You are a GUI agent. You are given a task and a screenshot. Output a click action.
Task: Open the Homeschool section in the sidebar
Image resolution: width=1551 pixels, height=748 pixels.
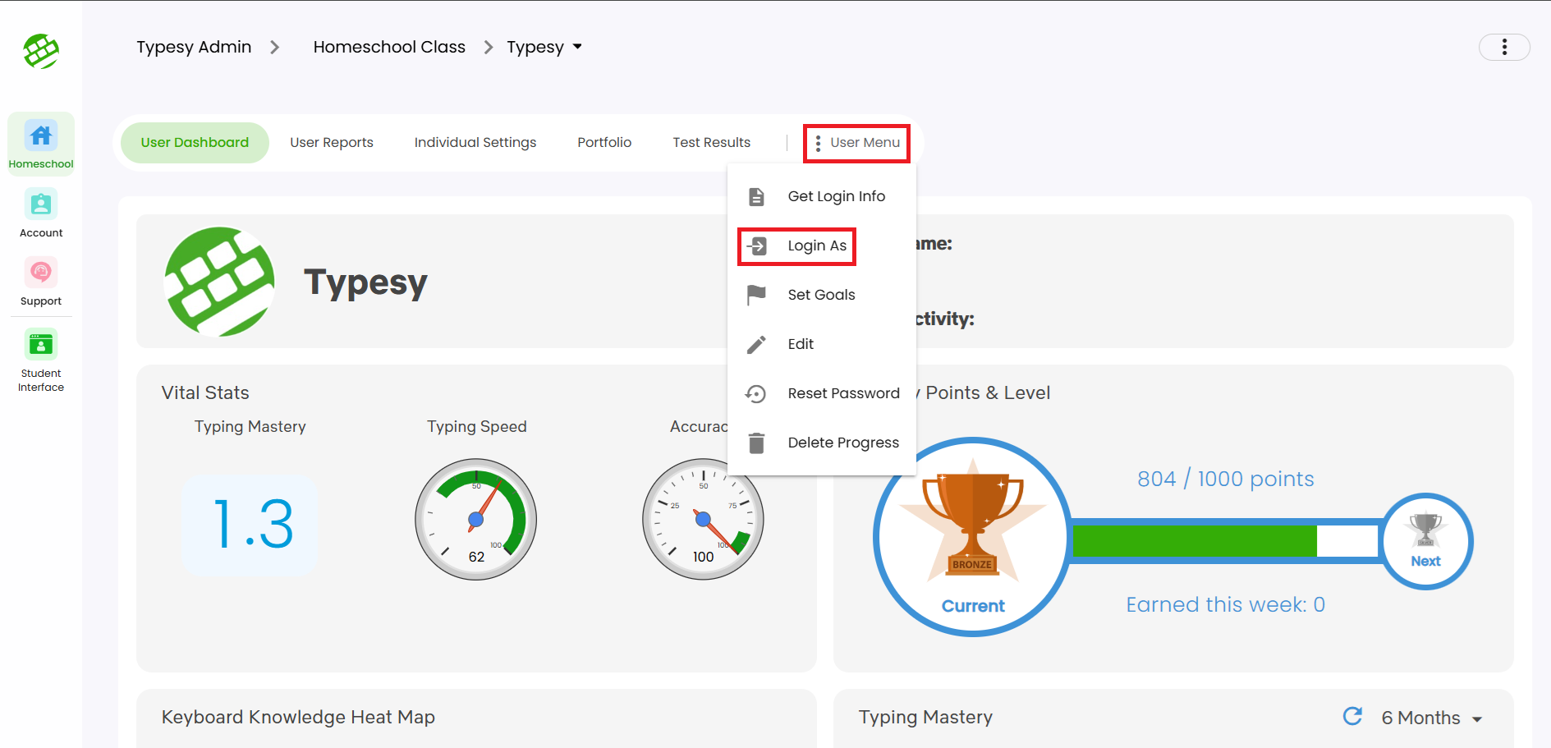coord(41,145)
